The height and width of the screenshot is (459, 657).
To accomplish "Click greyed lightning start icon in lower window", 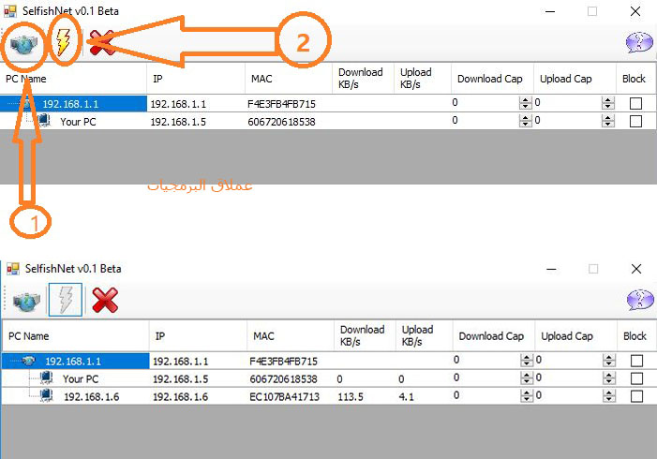I will coord(66,300).
